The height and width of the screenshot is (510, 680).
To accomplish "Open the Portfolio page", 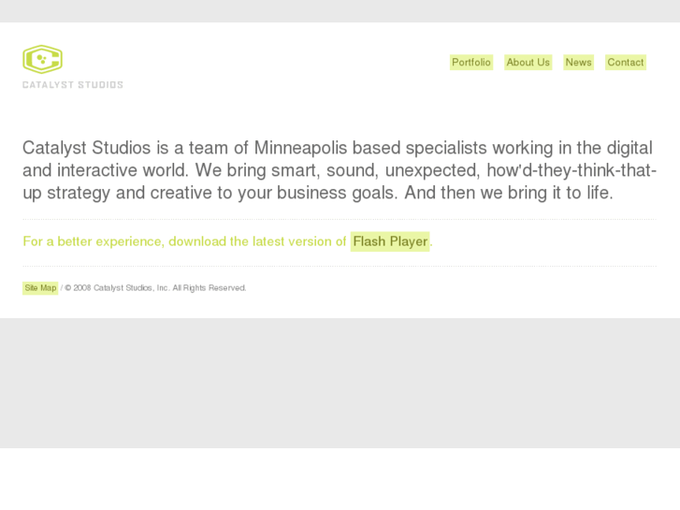I will pos(471,63).
